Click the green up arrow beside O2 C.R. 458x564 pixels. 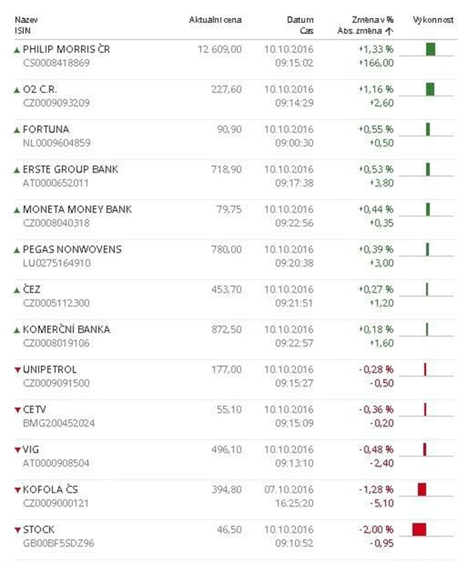pyautogui.click(x=17, y=89)
